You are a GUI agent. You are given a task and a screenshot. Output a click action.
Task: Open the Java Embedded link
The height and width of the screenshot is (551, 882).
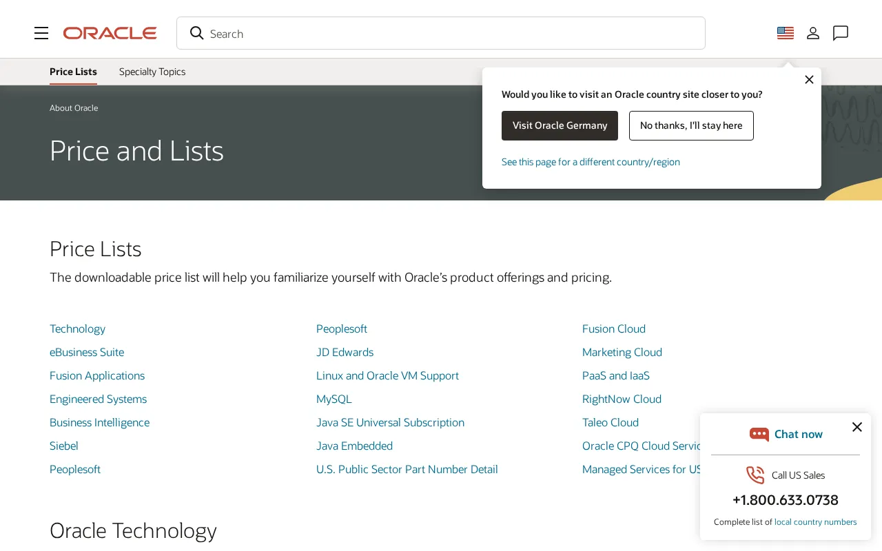tap(354, 446)
